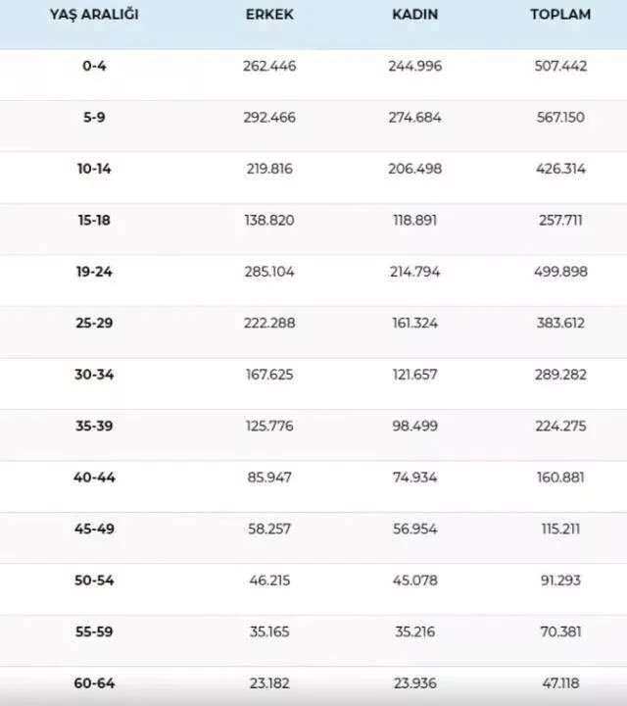Click the TOPLAM column header
627x706 pixels.
coord(560,15)
